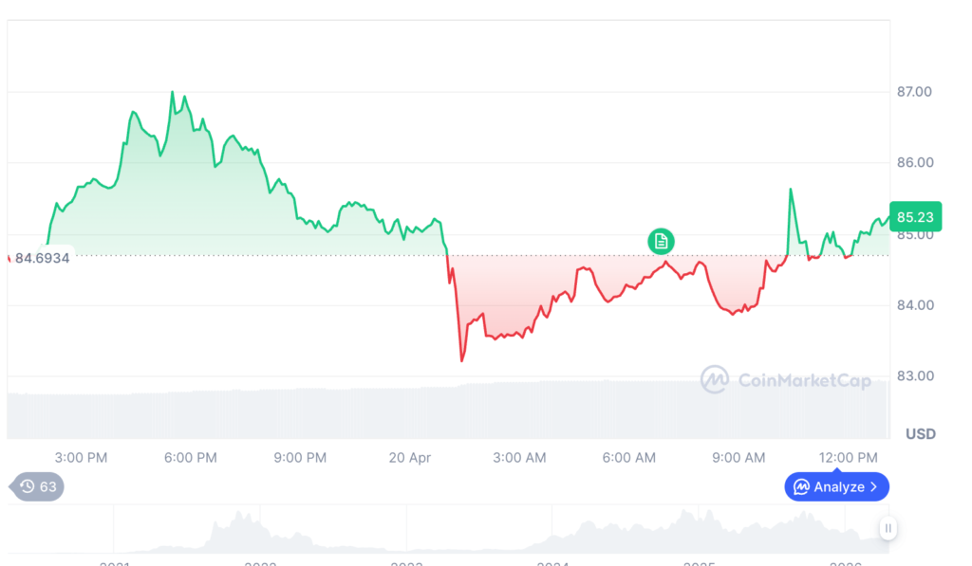972x566 pixels.
Task: Select the USD currency label
Action: tap(919, 433)
